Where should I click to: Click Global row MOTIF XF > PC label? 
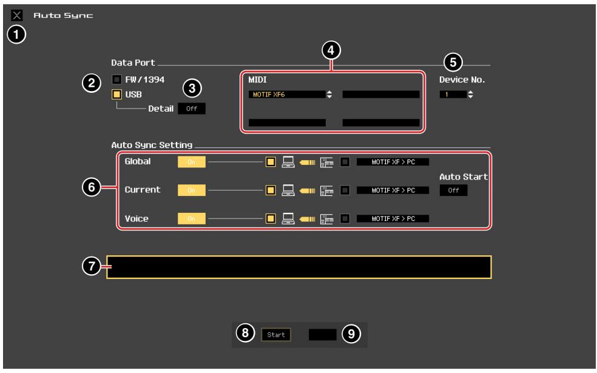tap(393, 162)
